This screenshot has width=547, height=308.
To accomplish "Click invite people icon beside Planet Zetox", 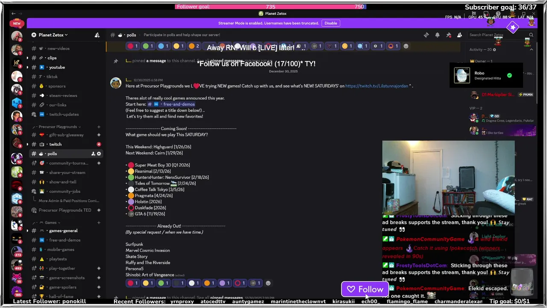I will (x=97, y=35).
